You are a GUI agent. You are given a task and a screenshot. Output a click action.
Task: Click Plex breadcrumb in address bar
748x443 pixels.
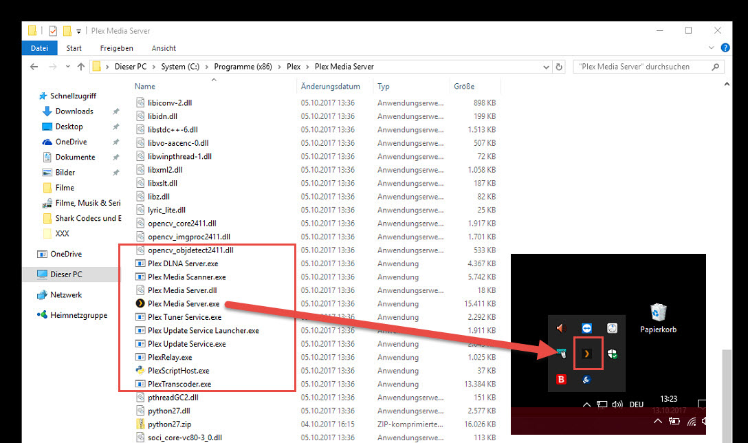click(294, 67)
